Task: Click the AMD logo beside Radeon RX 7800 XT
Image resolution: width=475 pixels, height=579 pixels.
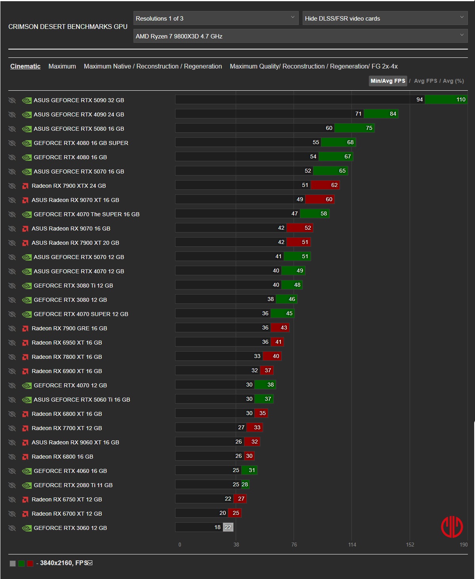Action: click(x=25, y=357)
